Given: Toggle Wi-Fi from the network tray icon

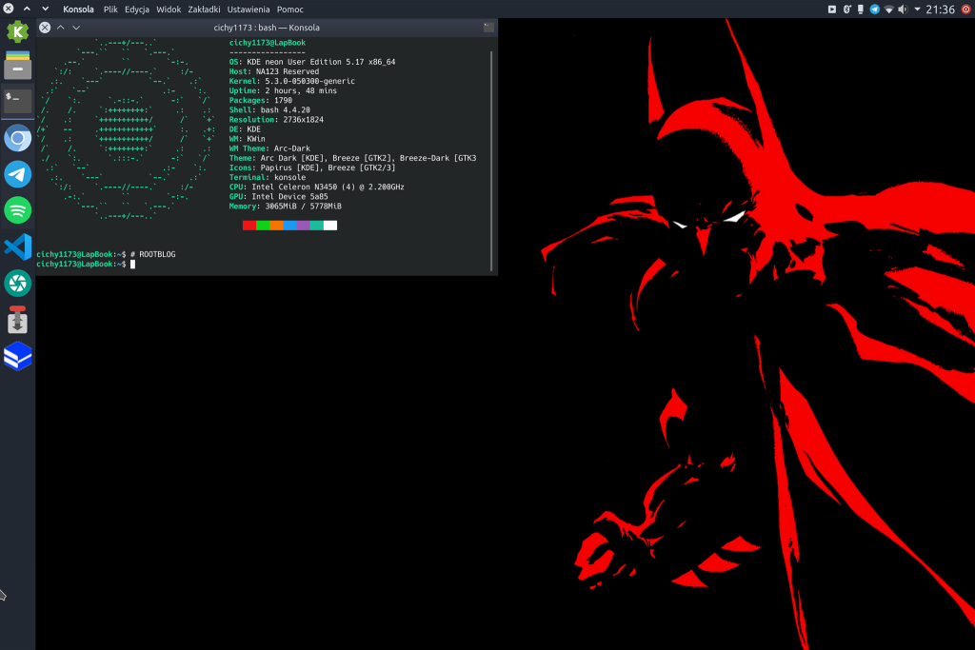Looking at the screenshot, I should pos(887,9).
